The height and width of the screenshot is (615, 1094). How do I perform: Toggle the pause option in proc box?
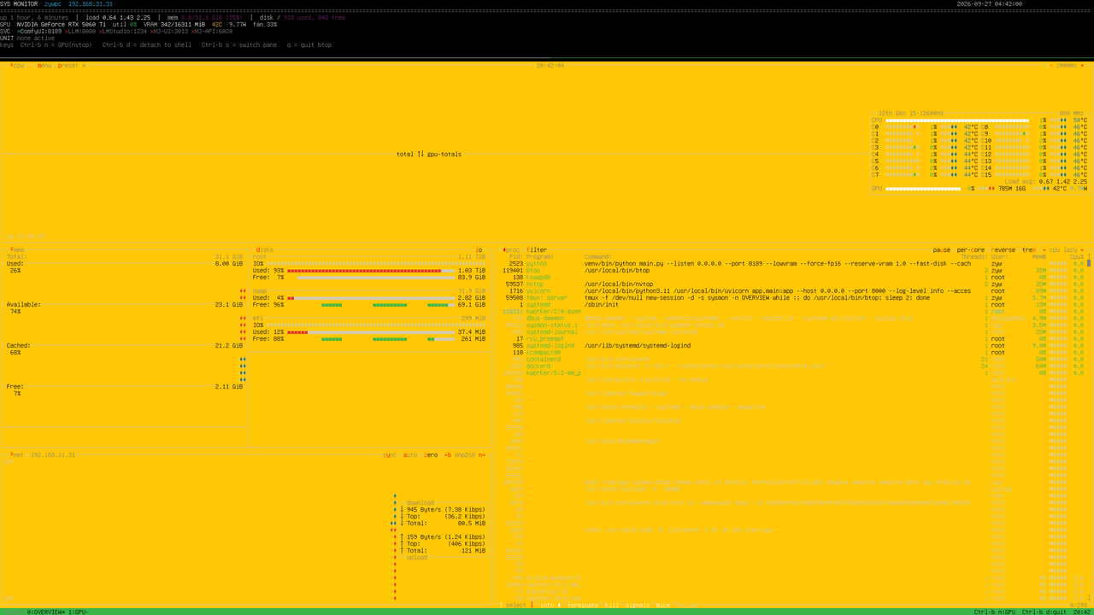point(942,250)
